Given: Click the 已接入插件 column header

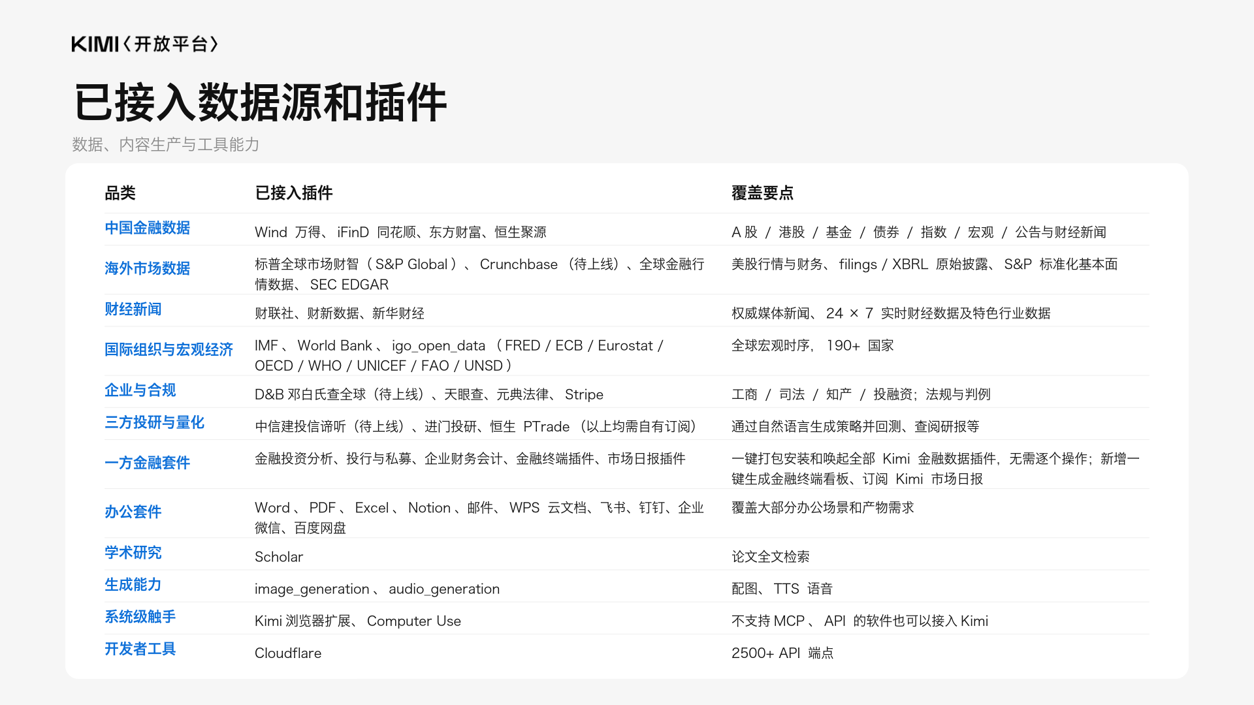Looking at the screenshot, I should 294,193.
